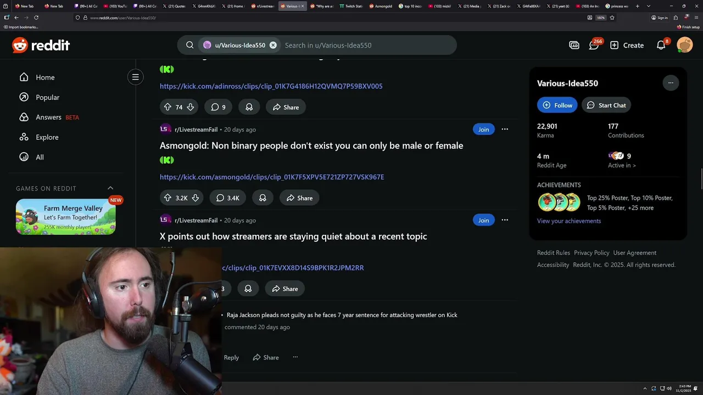This screenshot has height=395, width=703.
Task: Open chat messages with 266 badge
Action: [x=594, y=45]
